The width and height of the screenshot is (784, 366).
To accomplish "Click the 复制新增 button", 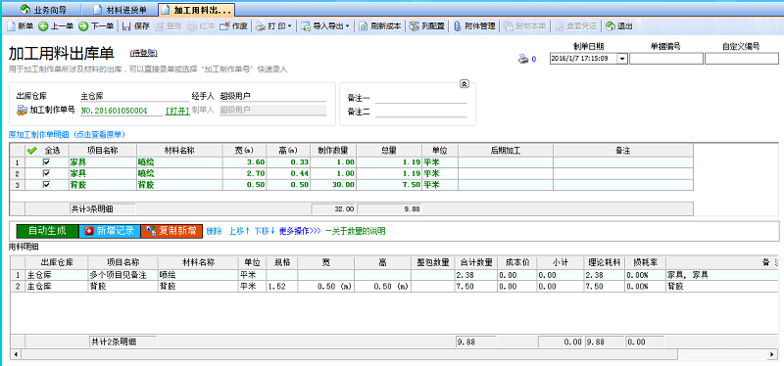I will 171,231.
